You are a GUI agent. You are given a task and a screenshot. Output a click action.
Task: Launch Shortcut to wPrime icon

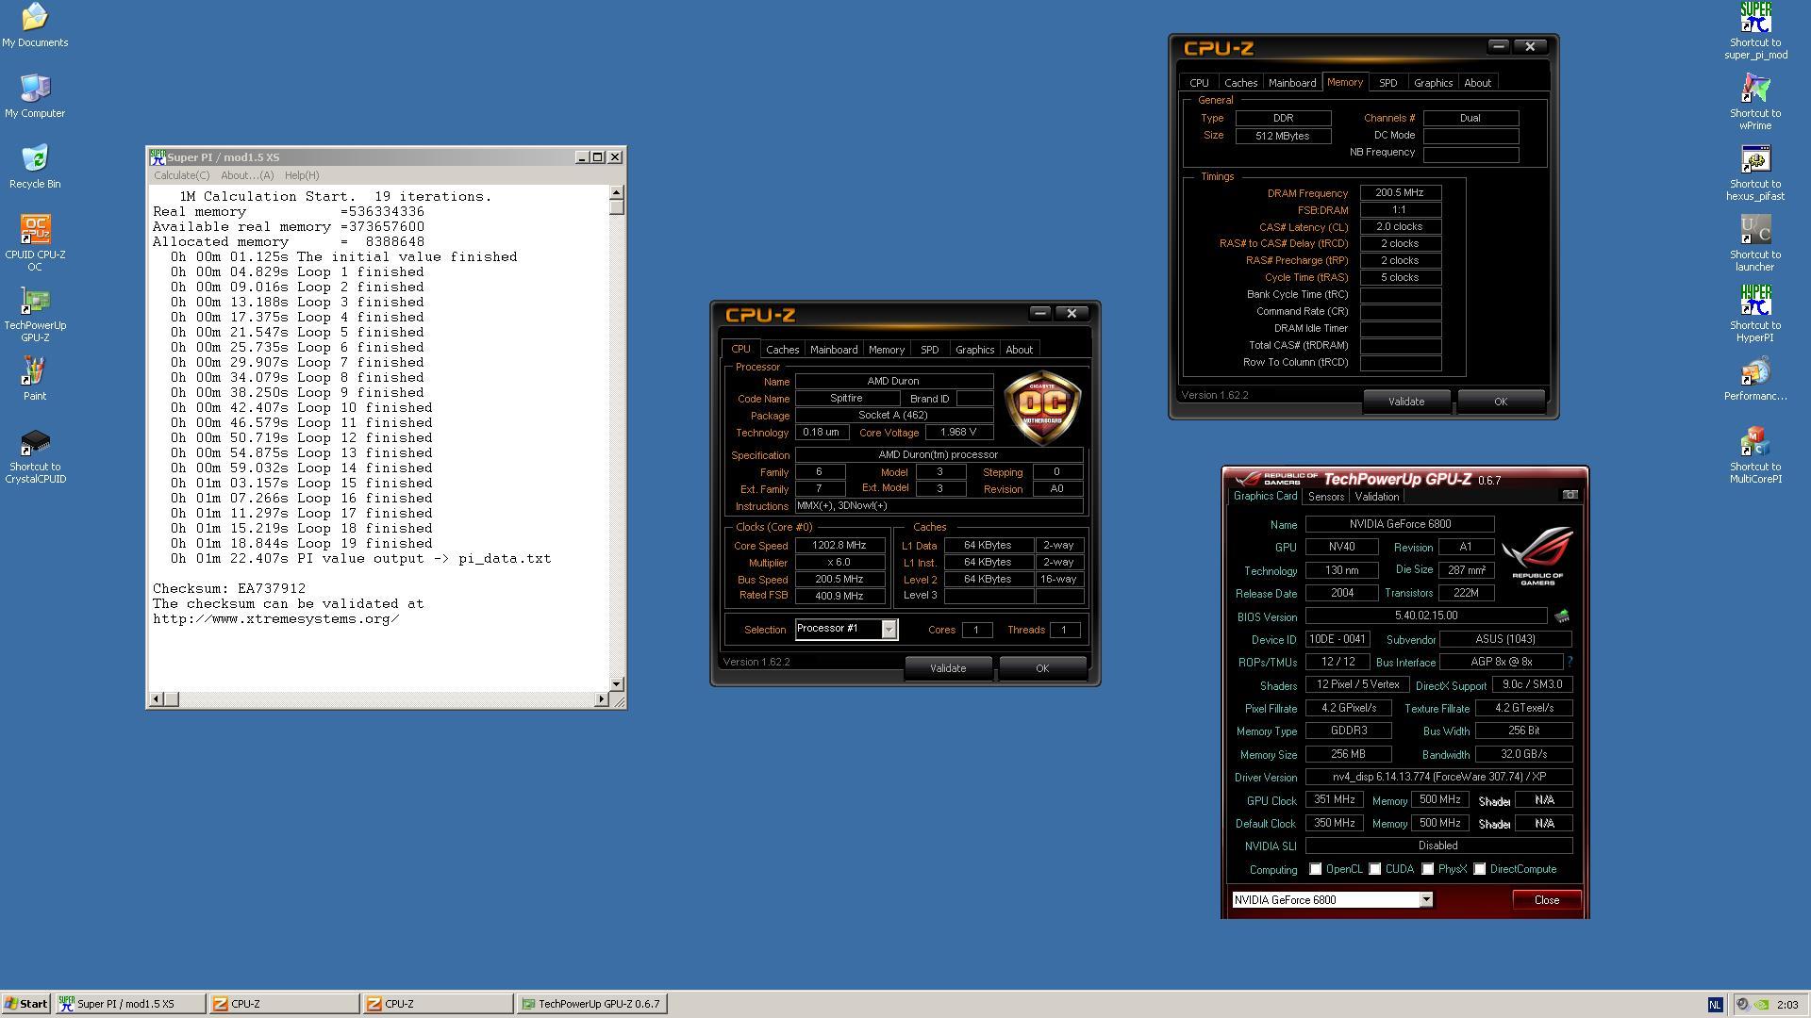pos(1755,101)
